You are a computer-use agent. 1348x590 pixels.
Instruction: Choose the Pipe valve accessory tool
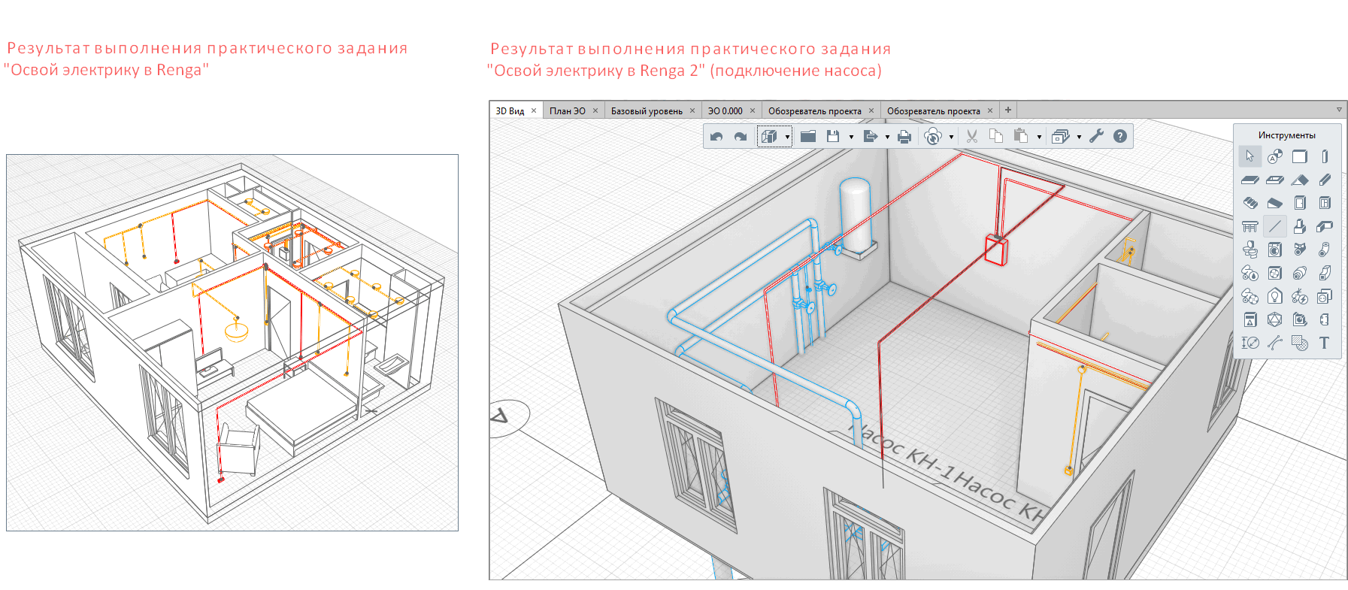coord(1299,250)
